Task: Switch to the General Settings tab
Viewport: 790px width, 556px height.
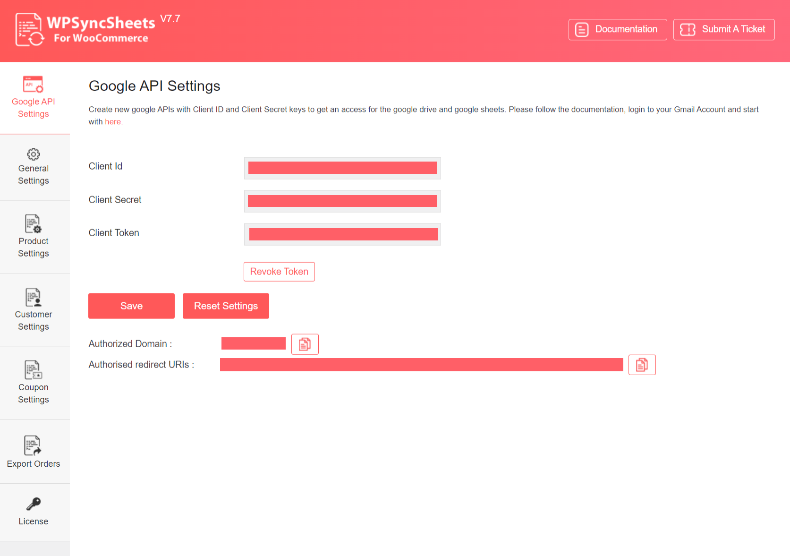Action: pyautogui.click(x=34, y=167)
